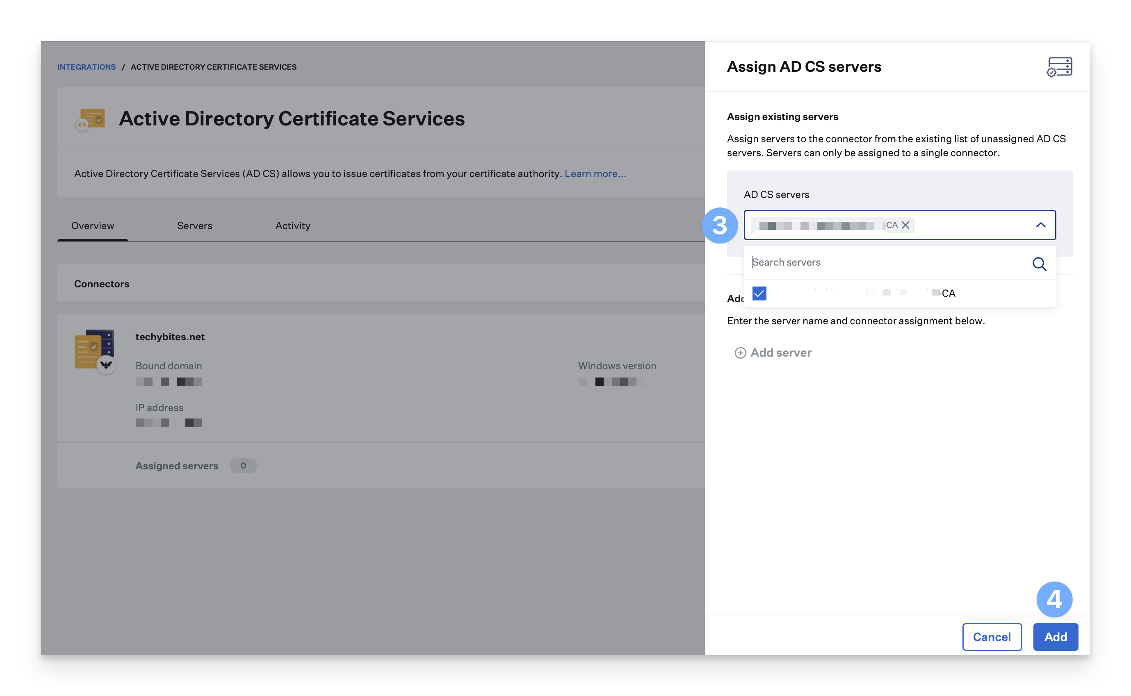Click the search magnifier icon
Screen dimensions: 1131x696
click(x=1039, y=264)
